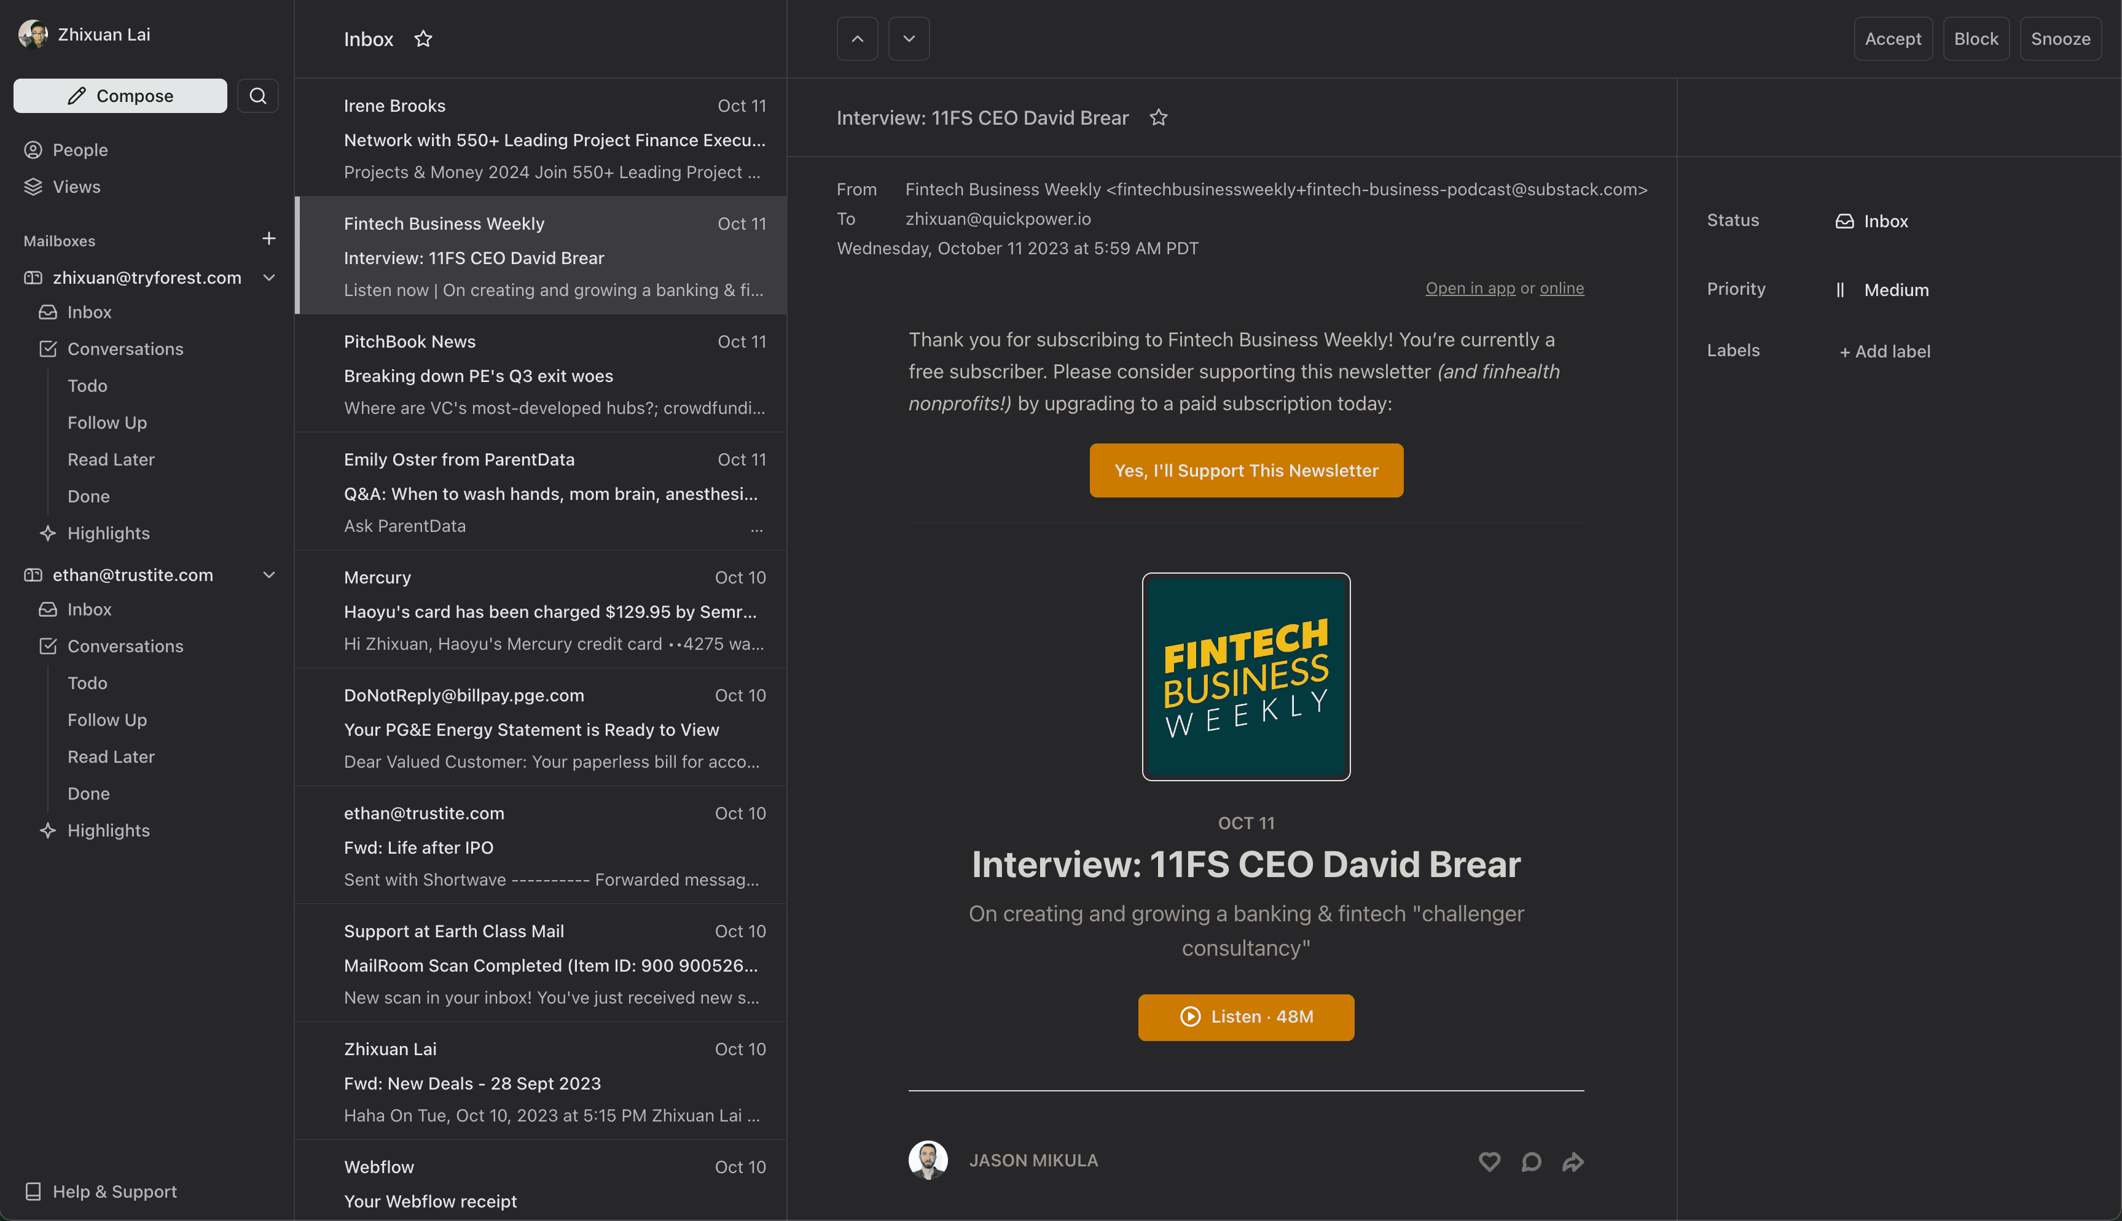Add a new mailbox with plus icon
Screen dimensions: 2122x1221
268,239
